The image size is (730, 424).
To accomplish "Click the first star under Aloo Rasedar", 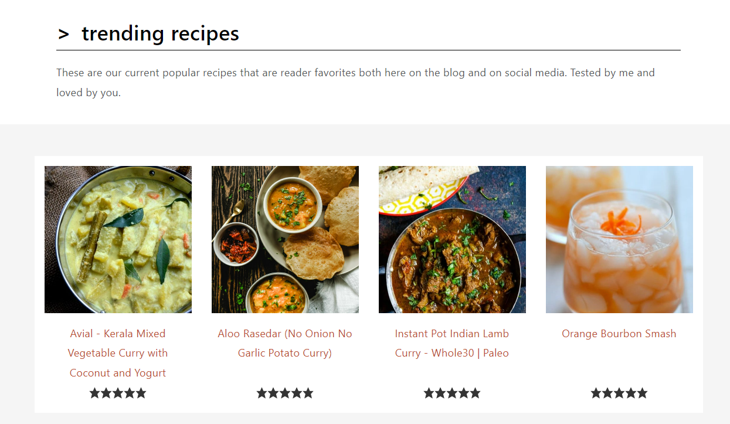I will pos(262,393).
